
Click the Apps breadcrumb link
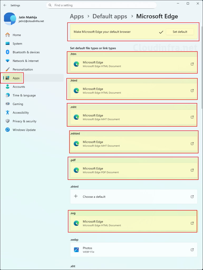tap(77, 16)
